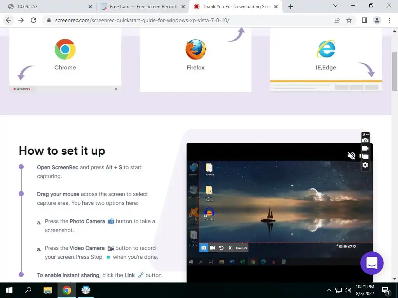Click the scrollbar down arrow

(395, 279)
